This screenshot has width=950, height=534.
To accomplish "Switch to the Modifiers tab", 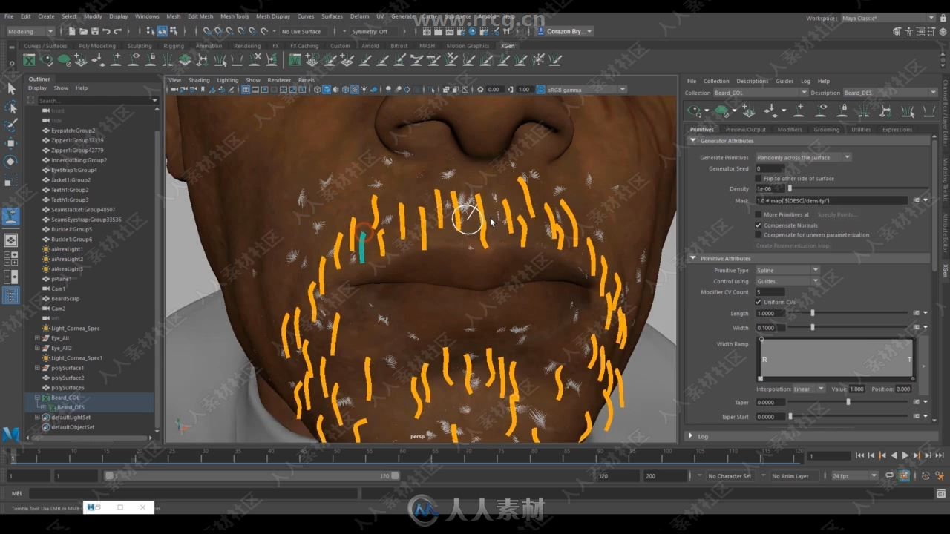I will (x=789, y=129).
